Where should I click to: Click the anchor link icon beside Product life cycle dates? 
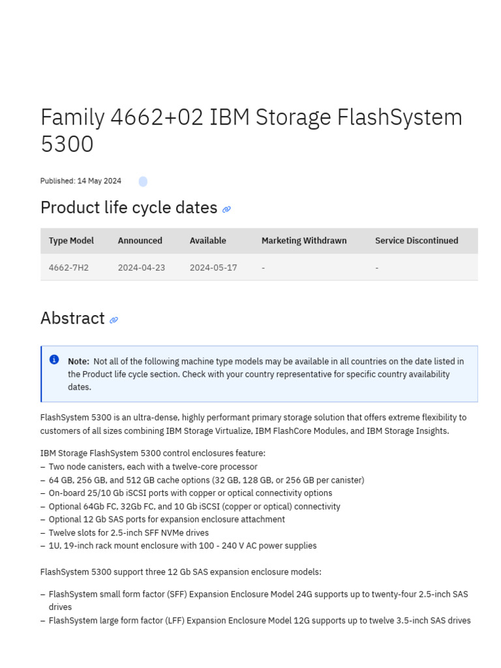226,209
